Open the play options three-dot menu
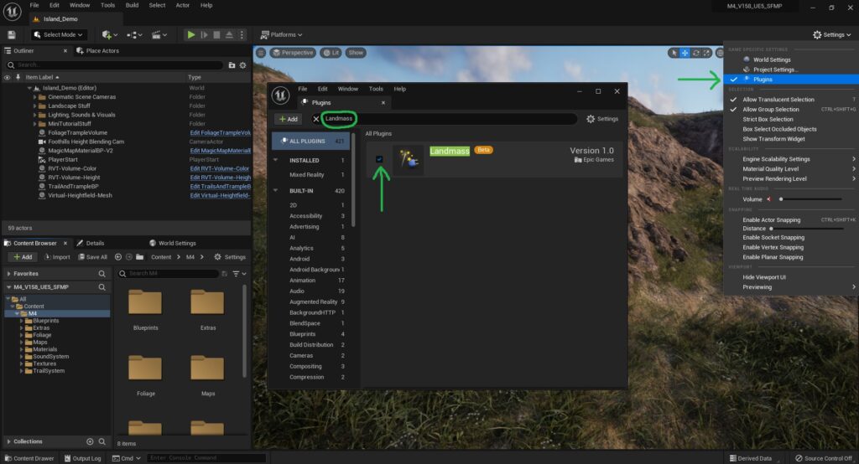This screenshot has height=464, width=859. 242,34
